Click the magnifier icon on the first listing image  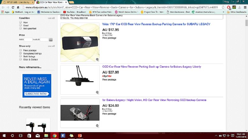click(97, 60)
